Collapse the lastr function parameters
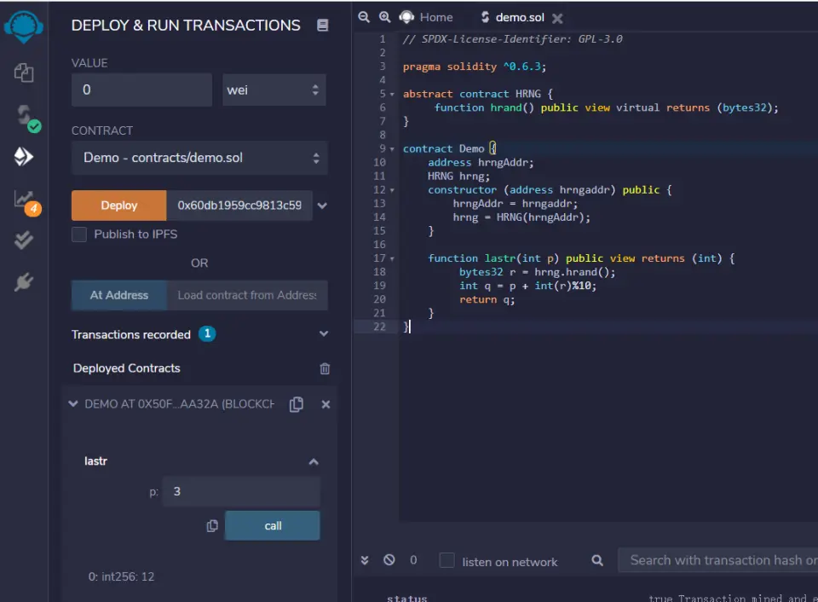Viewport: 818px width, 602px height. [313, 461]
